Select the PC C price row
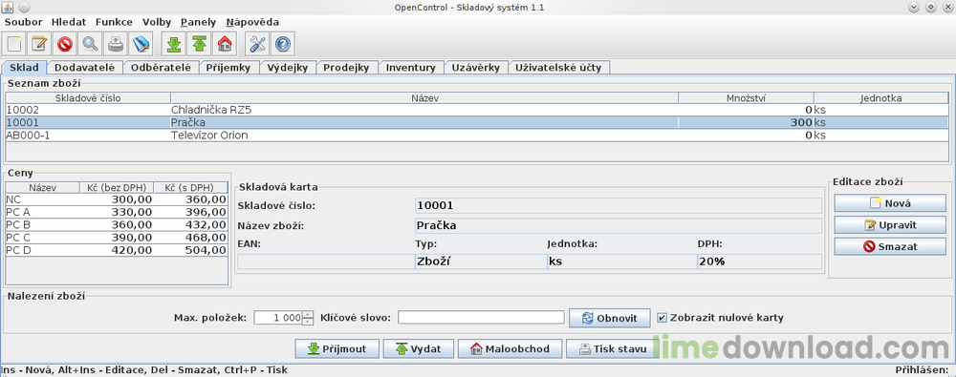956x377 pixels. (x=117, y=238)
